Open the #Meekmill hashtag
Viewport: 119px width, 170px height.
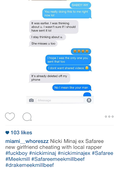tap(18, 159)
